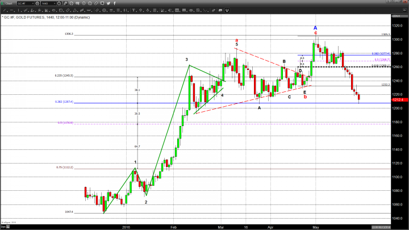Select the trend line drawing tool
The width and height of the screenshot is (409, 230).
coord(5,10)
